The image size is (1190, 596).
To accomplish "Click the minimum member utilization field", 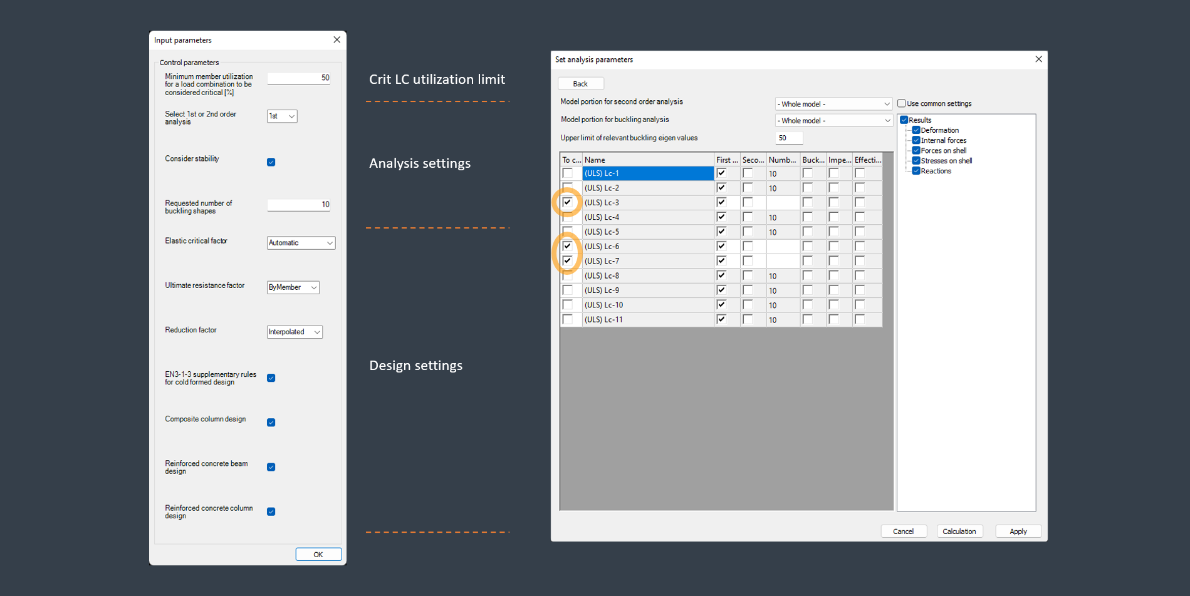I will 299,78.
